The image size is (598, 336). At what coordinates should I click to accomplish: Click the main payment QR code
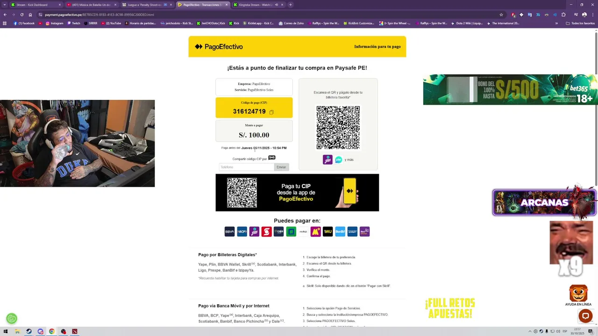point(338,128)
